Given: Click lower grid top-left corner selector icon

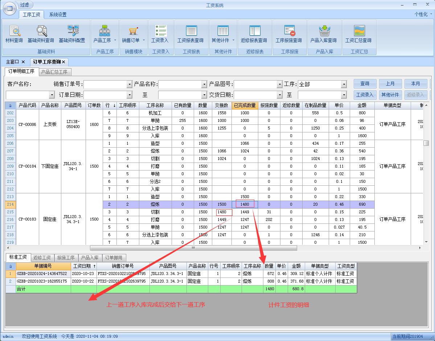Looking at the screenshot, I should point(11,266).
